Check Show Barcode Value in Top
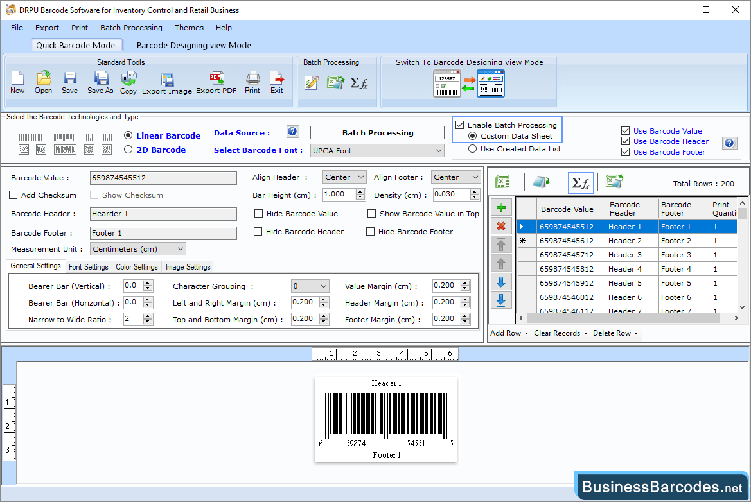The image size is (751, 502). click(371, 213)
